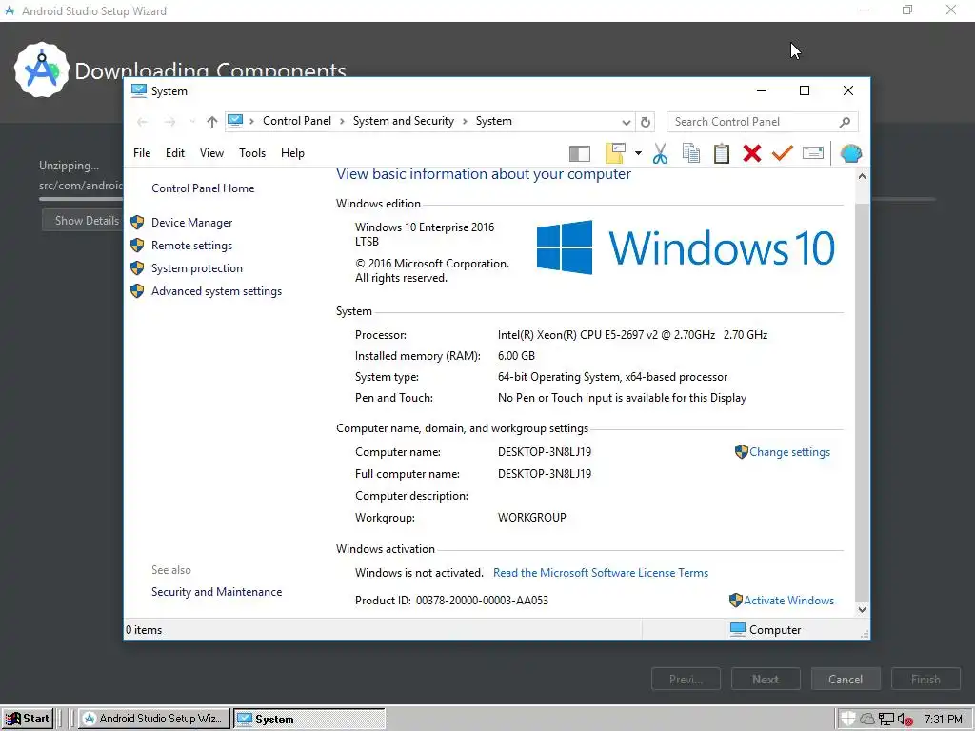Go up one level arrow

tap(212, 122)
